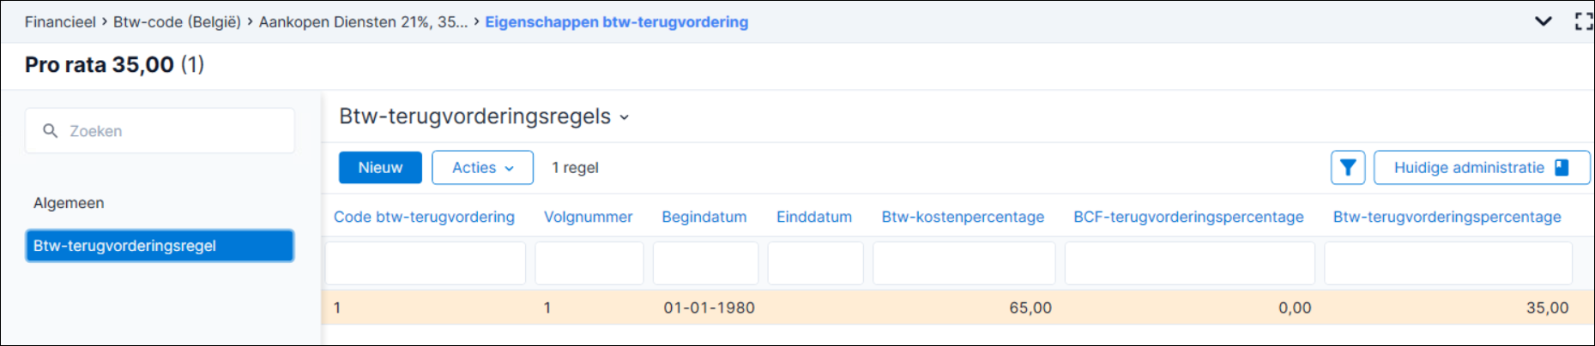Open the Btw-code (België) breadcrumb
This screenshot has height=346, width=1595.
(177, 22)
